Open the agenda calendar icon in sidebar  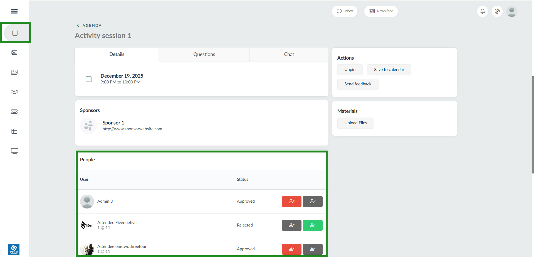(x=14, y=32)
